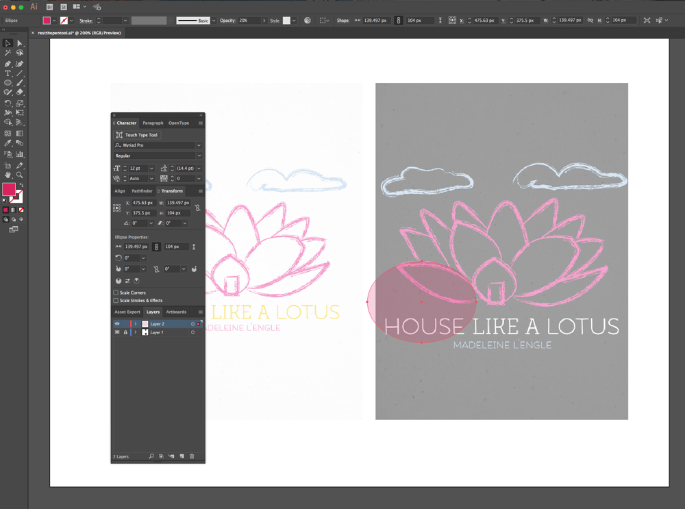This screenshot has width=685, height=509.
Task: Click the Stroke label link
Action: [86, 21]
